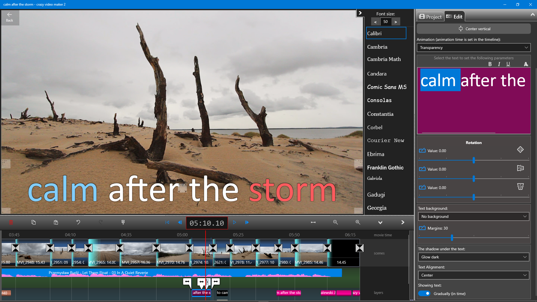Zoom in on the timeline with the magnifier icon

[x=358, y=222]
